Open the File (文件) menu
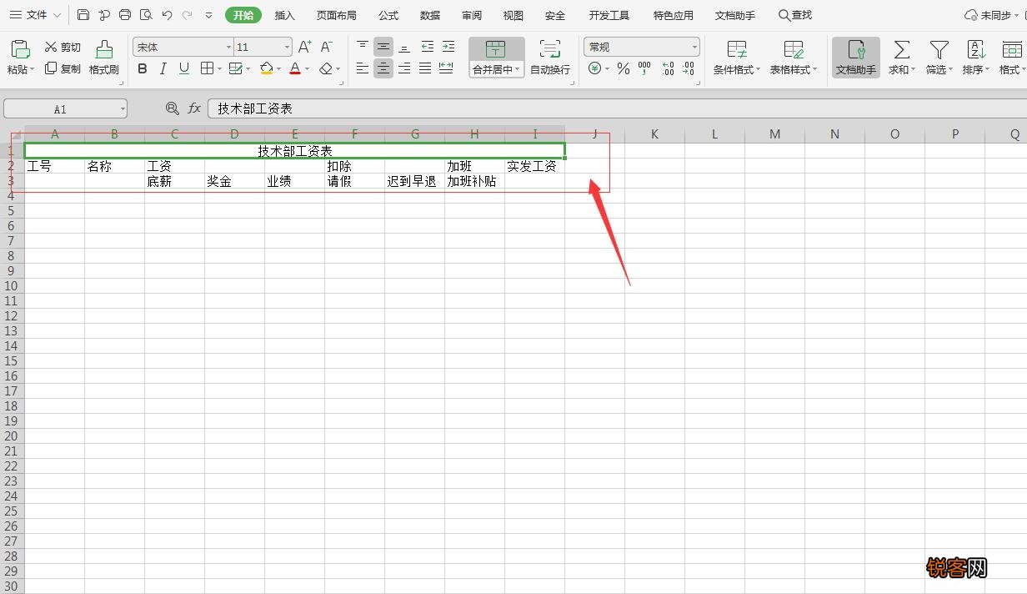This screenshot has height=594, width=1027. [35, 15]
